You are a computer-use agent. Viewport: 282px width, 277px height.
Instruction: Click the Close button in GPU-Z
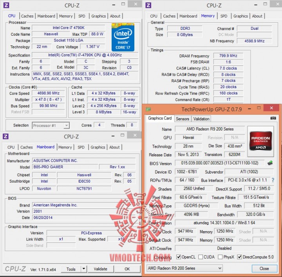click(x=264, y=268)
